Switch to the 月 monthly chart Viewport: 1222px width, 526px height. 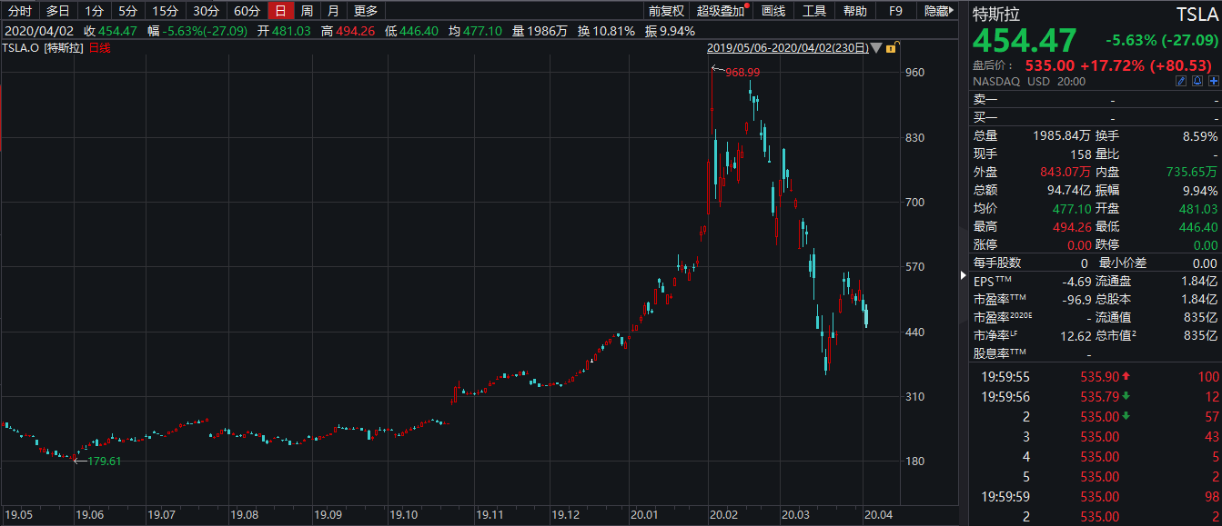[x=334, y=11]
